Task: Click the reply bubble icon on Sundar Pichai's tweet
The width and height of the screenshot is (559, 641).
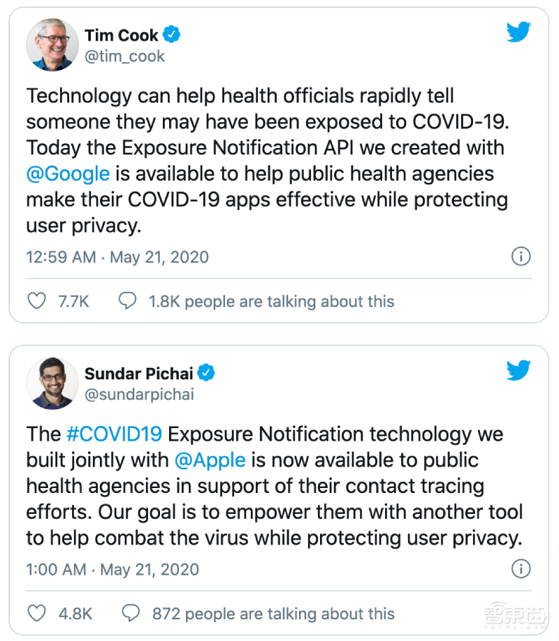Action: click(x=131, y=614)
